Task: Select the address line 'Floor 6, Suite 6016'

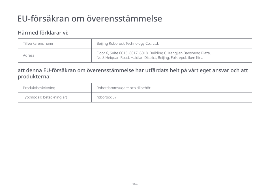Action: point(154,53)
